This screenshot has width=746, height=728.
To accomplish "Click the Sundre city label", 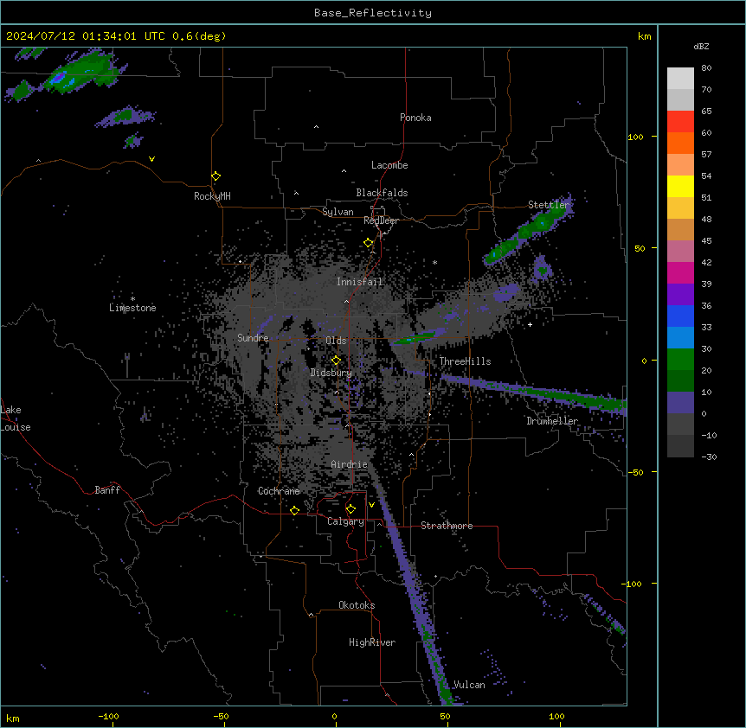I will click(253, 338).
